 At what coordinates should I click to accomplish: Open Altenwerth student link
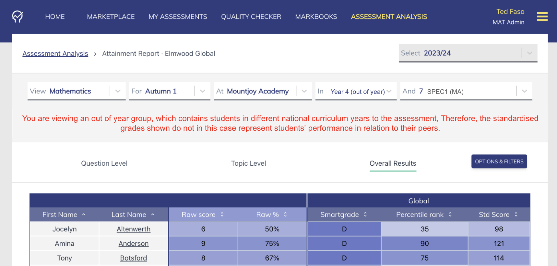point(134,229)
